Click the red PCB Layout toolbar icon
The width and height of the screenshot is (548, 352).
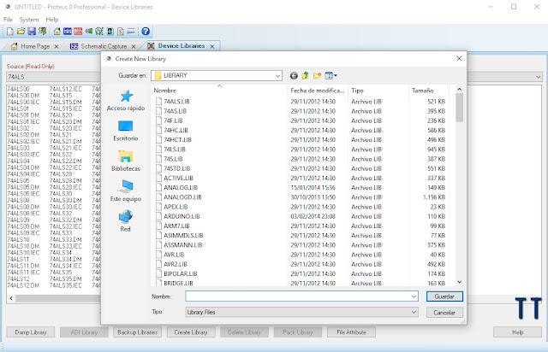pos(78,32)
